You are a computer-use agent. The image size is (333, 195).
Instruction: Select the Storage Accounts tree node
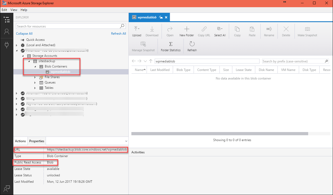point(45,56)
